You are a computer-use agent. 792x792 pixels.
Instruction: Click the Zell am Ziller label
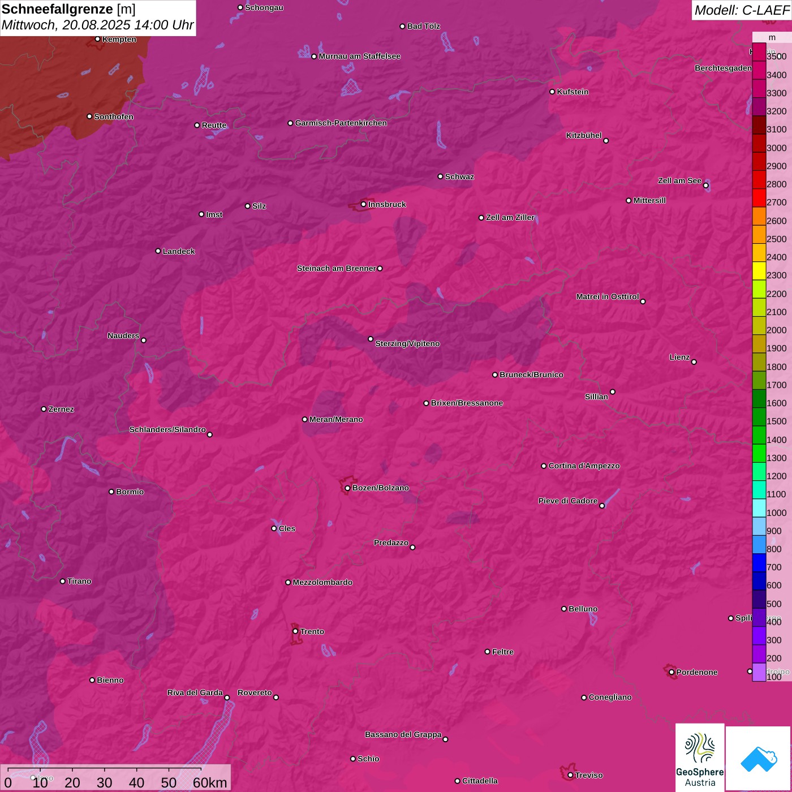pyautogui.click(x=510, y=217)
